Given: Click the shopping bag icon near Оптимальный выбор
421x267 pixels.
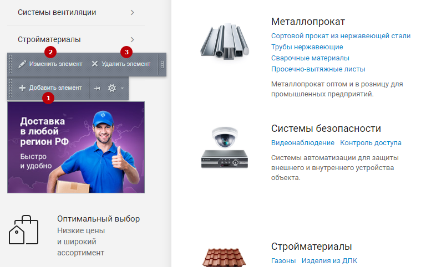Looking at the screenshot, I should pyautogui.click(x=24, y=230).
